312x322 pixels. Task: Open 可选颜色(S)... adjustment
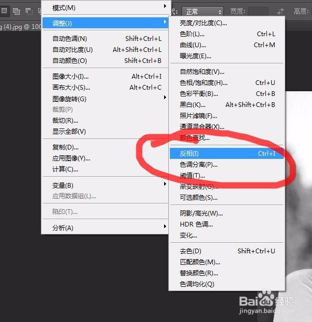tap(227, 198)
